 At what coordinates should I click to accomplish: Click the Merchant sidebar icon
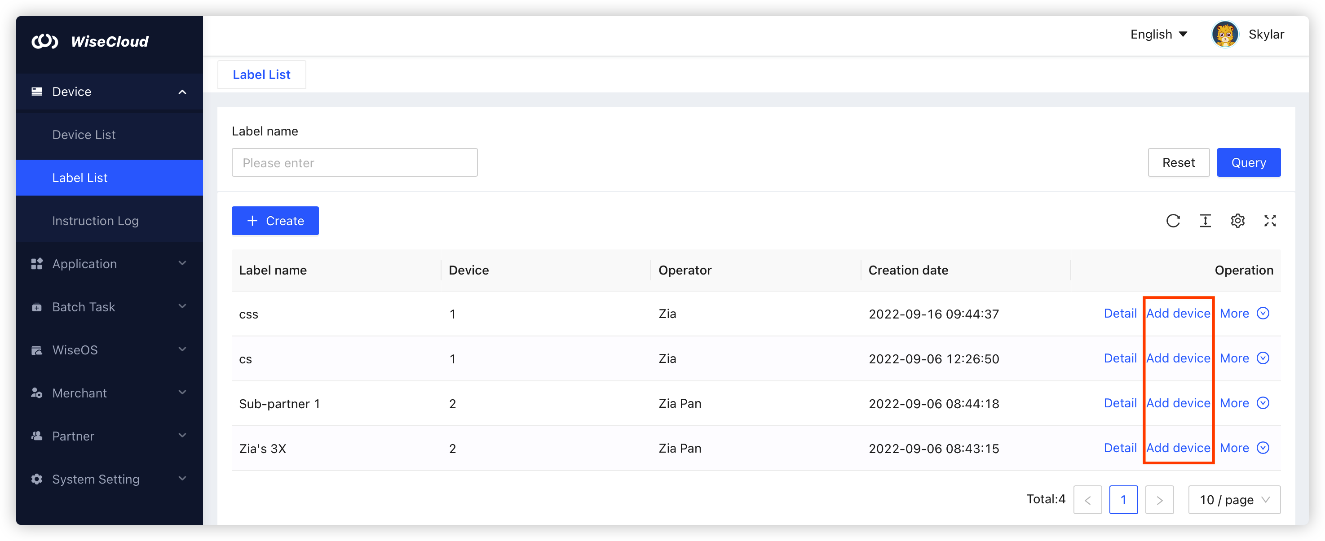(x=36, y=393)
